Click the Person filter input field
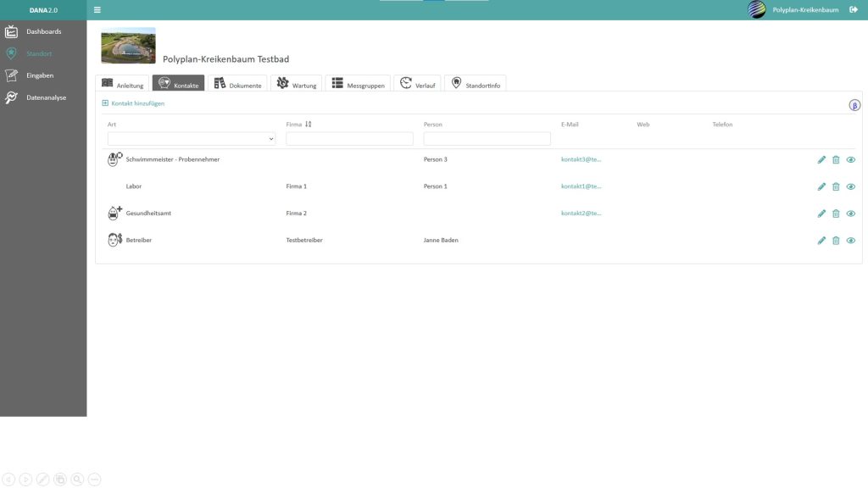 487,138
